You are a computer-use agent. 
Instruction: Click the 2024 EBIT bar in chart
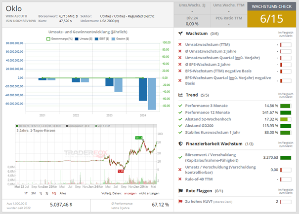[143, 89]
